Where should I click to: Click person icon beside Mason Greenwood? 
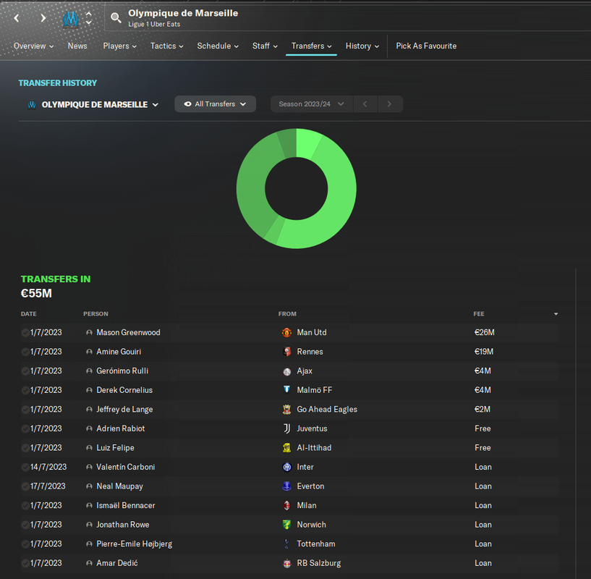point(89,332)
